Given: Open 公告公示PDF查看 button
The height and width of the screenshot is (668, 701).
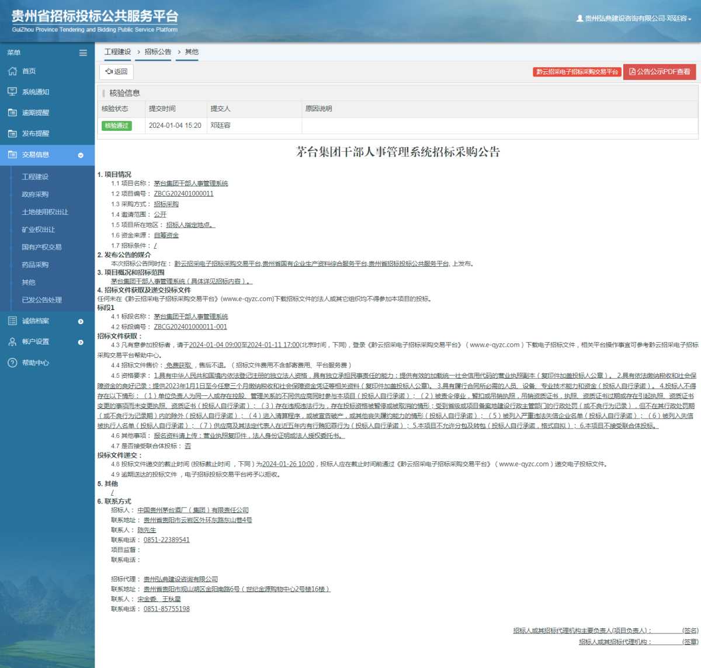Looking at the screenshot, I should pos(660,72).
